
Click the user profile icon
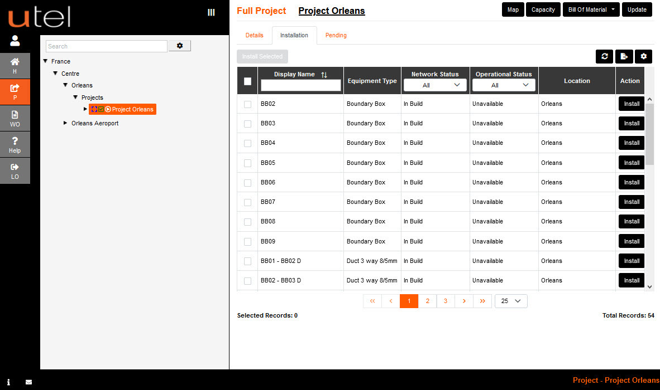point(15,40)
